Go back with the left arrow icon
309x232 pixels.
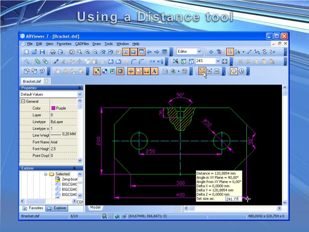149,52
